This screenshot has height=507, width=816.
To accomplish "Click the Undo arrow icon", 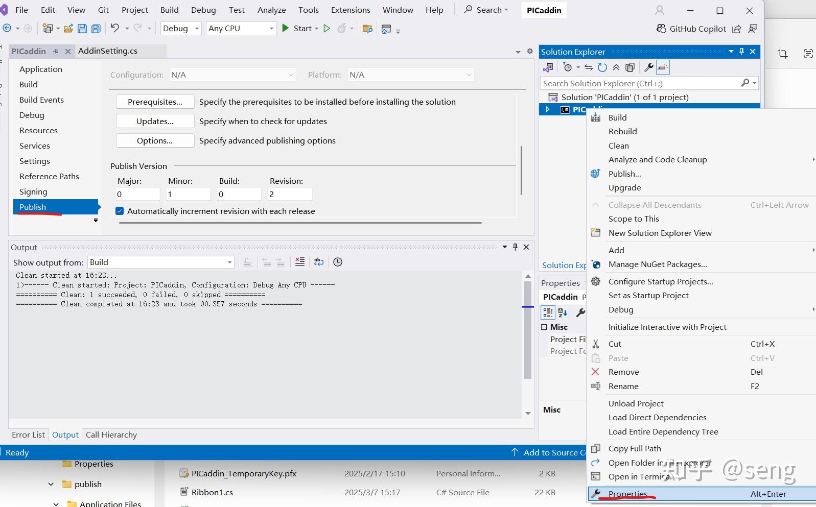I will 114,28.
